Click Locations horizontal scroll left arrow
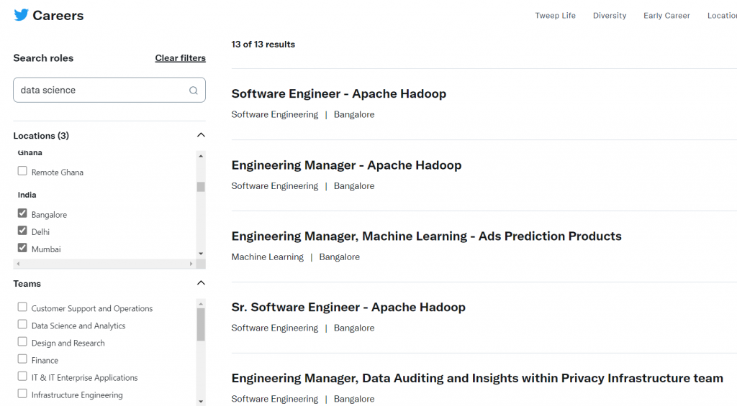This screenshot has width=737, height=406. pyautogui.click(x=18, y=264)
